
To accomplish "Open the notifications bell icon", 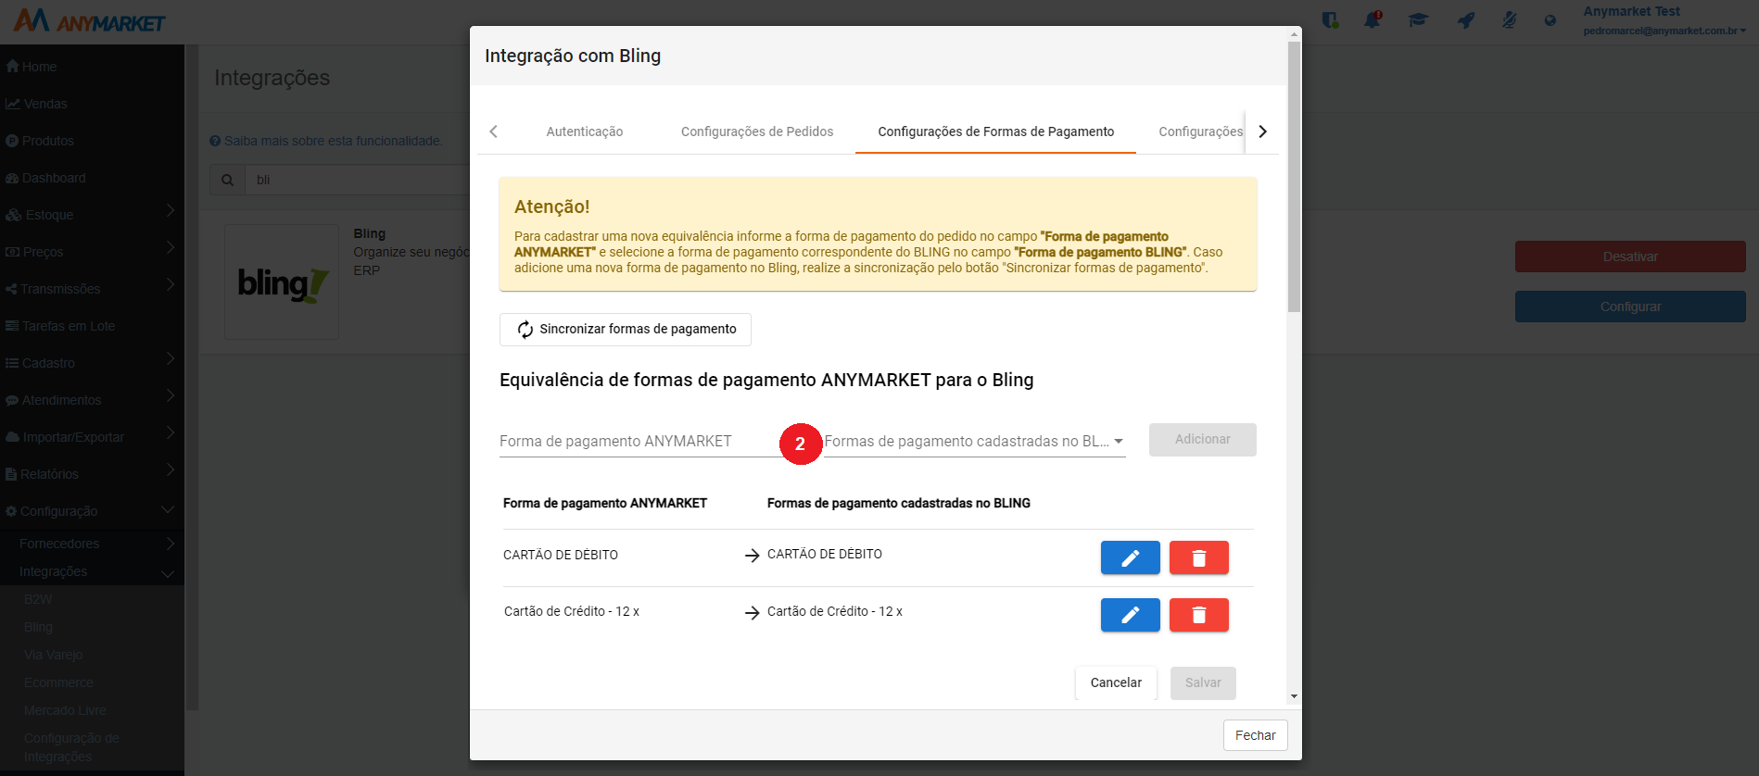I will 1373,19.
